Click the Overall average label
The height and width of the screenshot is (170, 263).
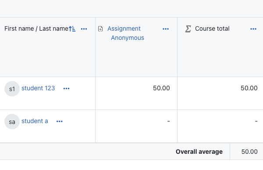199,152
